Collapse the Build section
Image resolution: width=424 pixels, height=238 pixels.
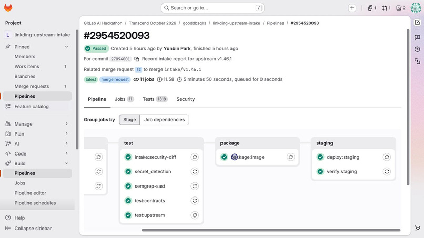pyautogui.click(x=66, y=163)
